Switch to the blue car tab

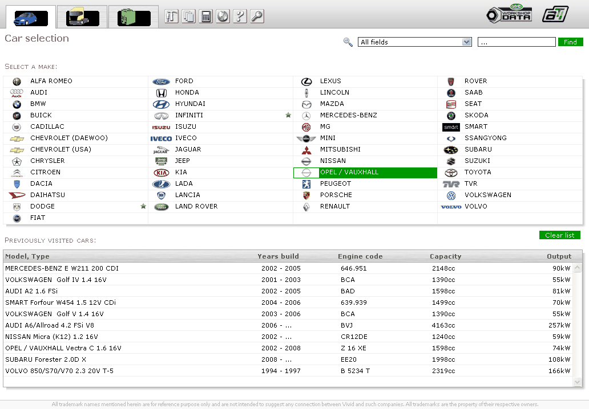click(31, 17)
